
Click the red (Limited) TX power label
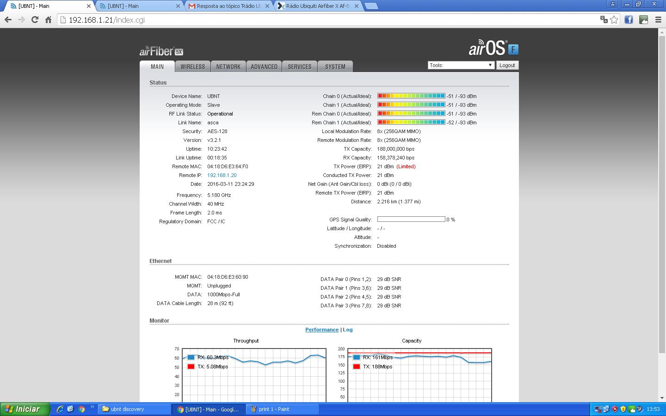(x=406, y=166)
